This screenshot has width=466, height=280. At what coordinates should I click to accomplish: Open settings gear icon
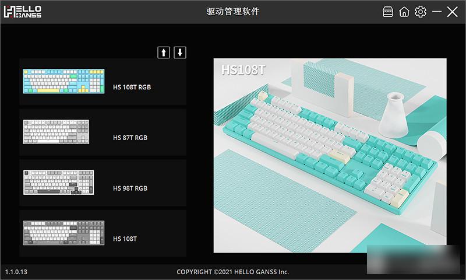(421, 12)
